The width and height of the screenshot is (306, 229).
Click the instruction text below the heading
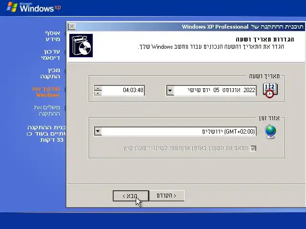point(211,47)
